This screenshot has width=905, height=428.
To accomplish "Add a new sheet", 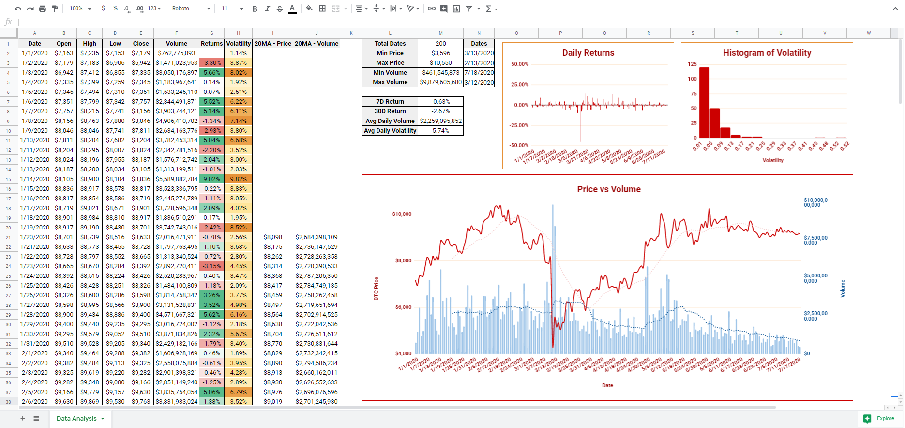I will [23, 418].
